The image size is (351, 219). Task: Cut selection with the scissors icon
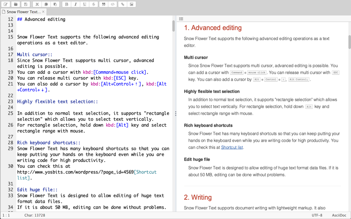click(x=37, y=4)
